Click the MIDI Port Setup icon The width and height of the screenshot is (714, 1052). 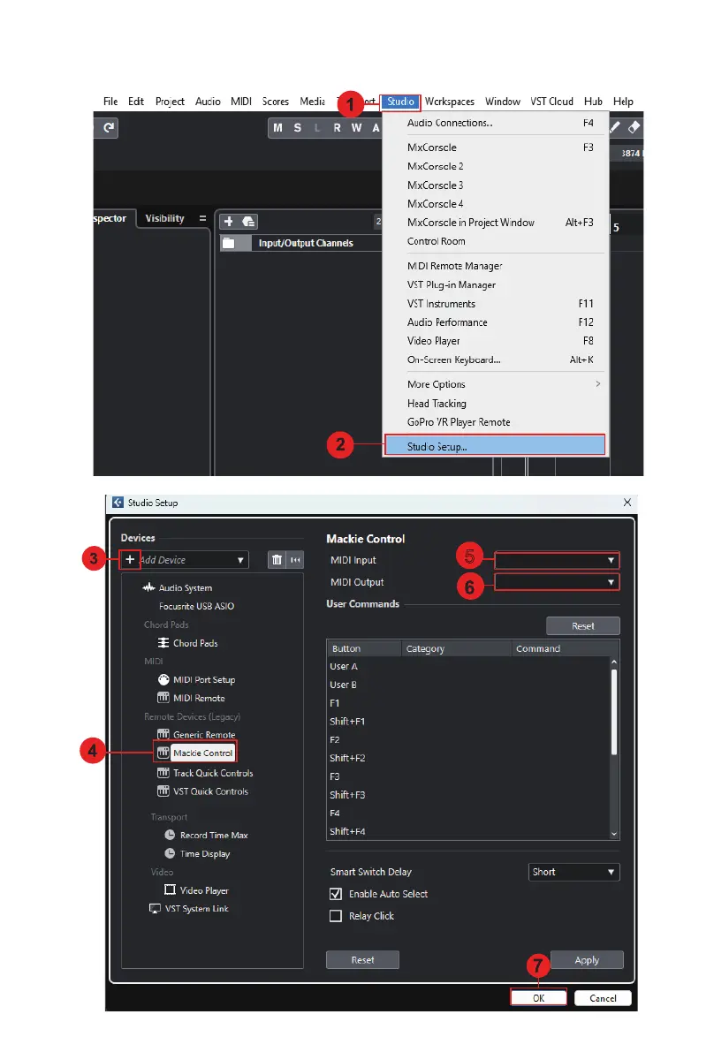tap(163, 679)
